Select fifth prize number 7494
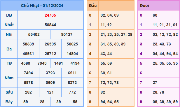Screen dimensions: 180x107 [28, 73]
